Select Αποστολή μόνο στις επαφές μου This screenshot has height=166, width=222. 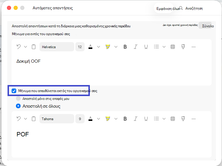[18, 98]
